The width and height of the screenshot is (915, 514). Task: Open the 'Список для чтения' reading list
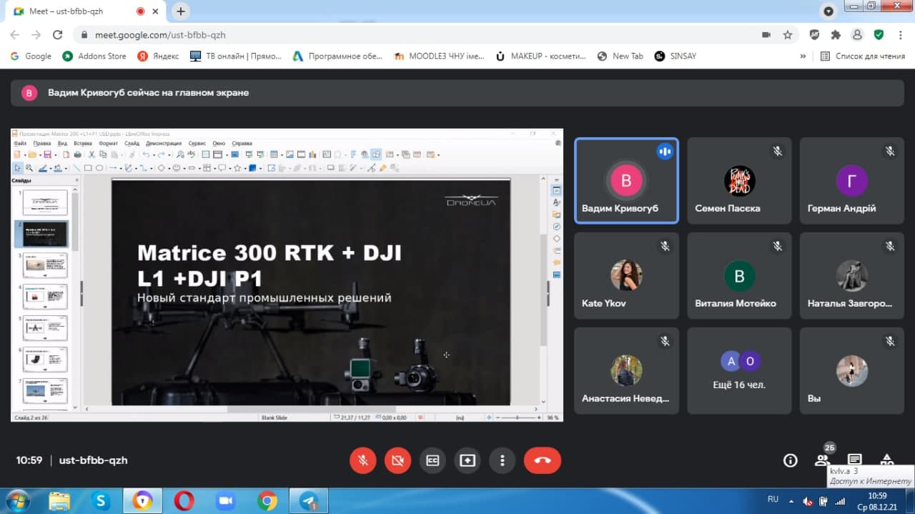point(863,56)
